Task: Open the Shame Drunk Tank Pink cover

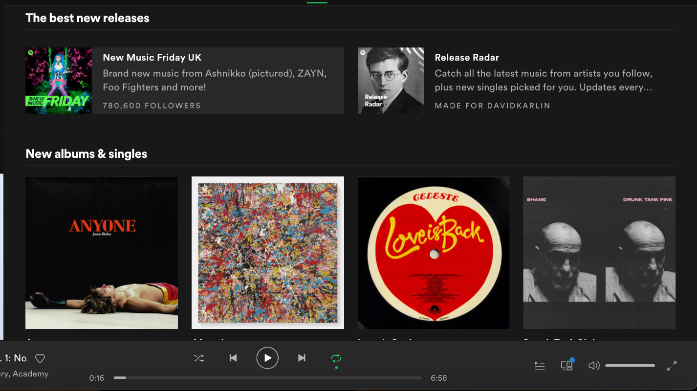Action: [x=599, y=253]
